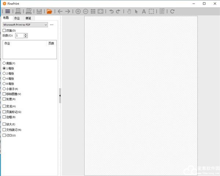Increase copies with the spinner up arrow
The width and height of the screenshot is (220, 176).
tap(26, 34)
